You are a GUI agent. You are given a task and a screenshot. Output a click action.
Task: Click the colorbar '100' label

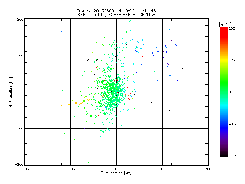tap(232, 60)
